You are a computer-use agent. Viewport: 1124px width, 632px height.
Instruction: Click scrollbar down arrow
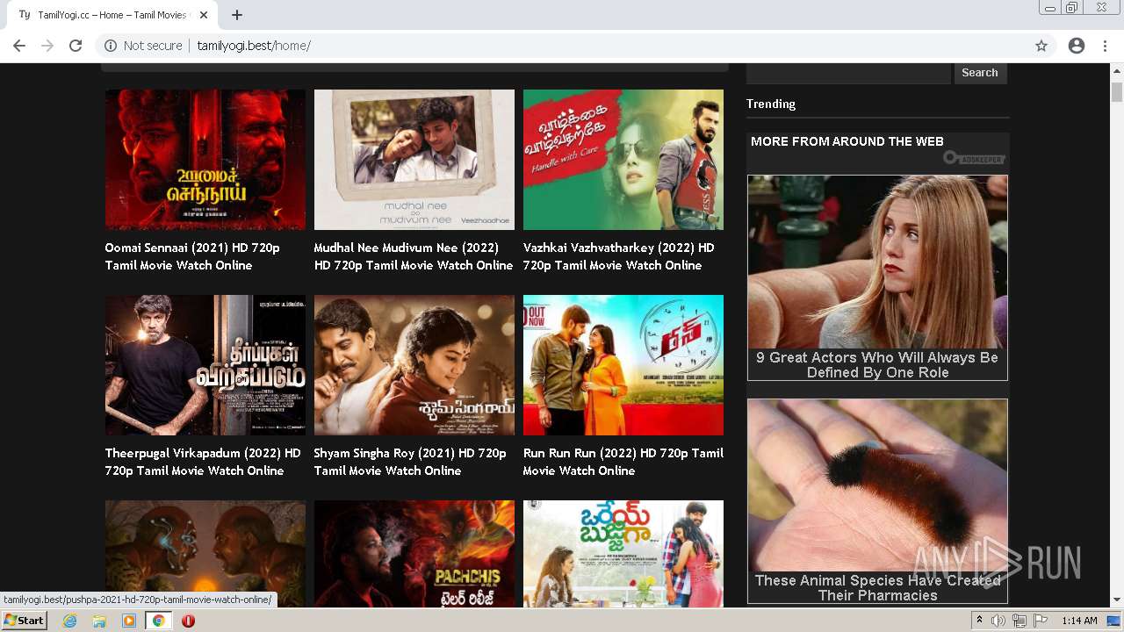coord(1117,600)
